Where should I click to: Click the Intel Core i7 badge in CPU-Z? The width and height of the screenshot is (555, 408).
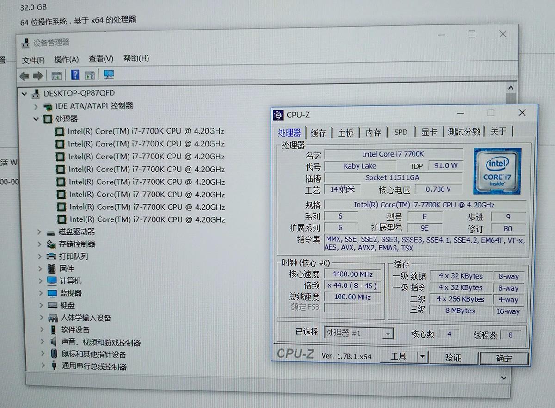coord(497,171)
